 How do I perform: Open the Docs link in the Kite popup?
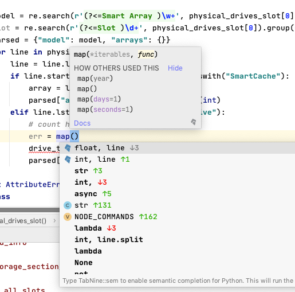(x=82, y=123)
